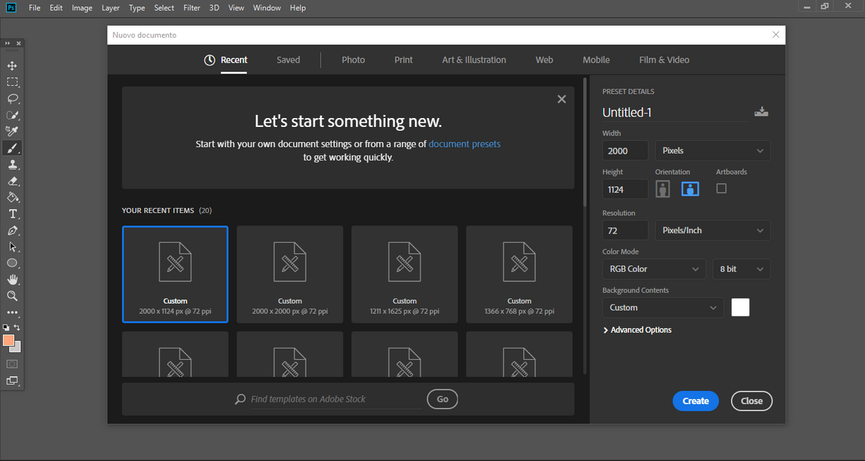Click the Resolution input field
This screenshot has width=865, height=461.
point(625,230)
